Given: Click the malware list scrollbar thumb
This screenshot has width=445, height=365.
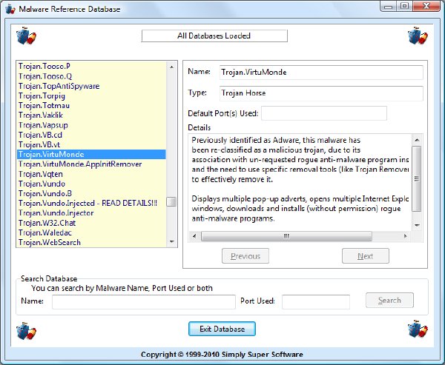Looking at the screenshot, I should point(171,202).
